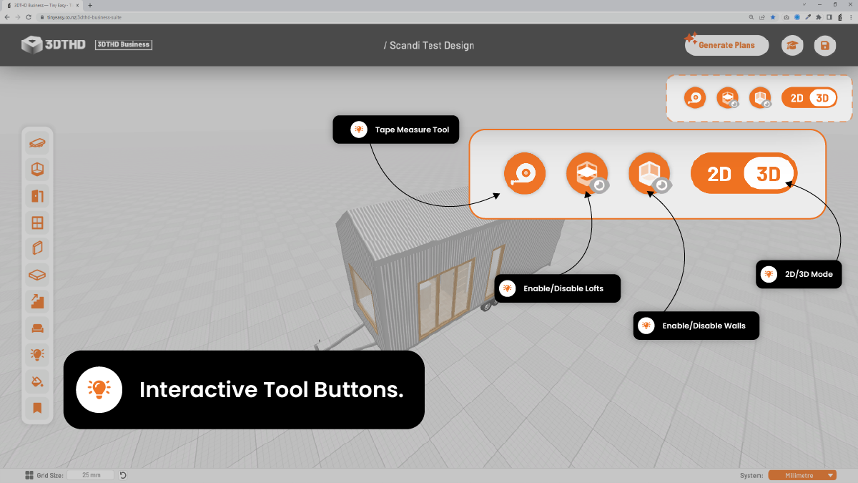Viewport: 858px width, 483px height.
Task: Reload the page in browser
Action: (27, 16)
